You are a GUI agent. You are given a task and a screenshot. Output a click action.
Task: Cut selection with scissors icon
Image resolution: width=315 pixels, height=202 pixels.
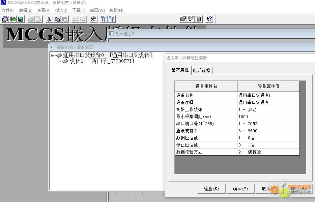[x=49, y=19]
